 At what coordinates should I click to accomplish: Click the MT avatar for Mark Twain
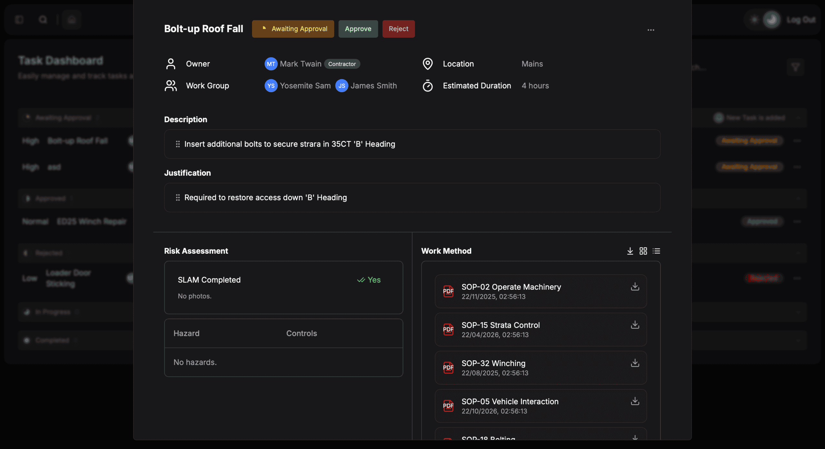click(271, 64)
